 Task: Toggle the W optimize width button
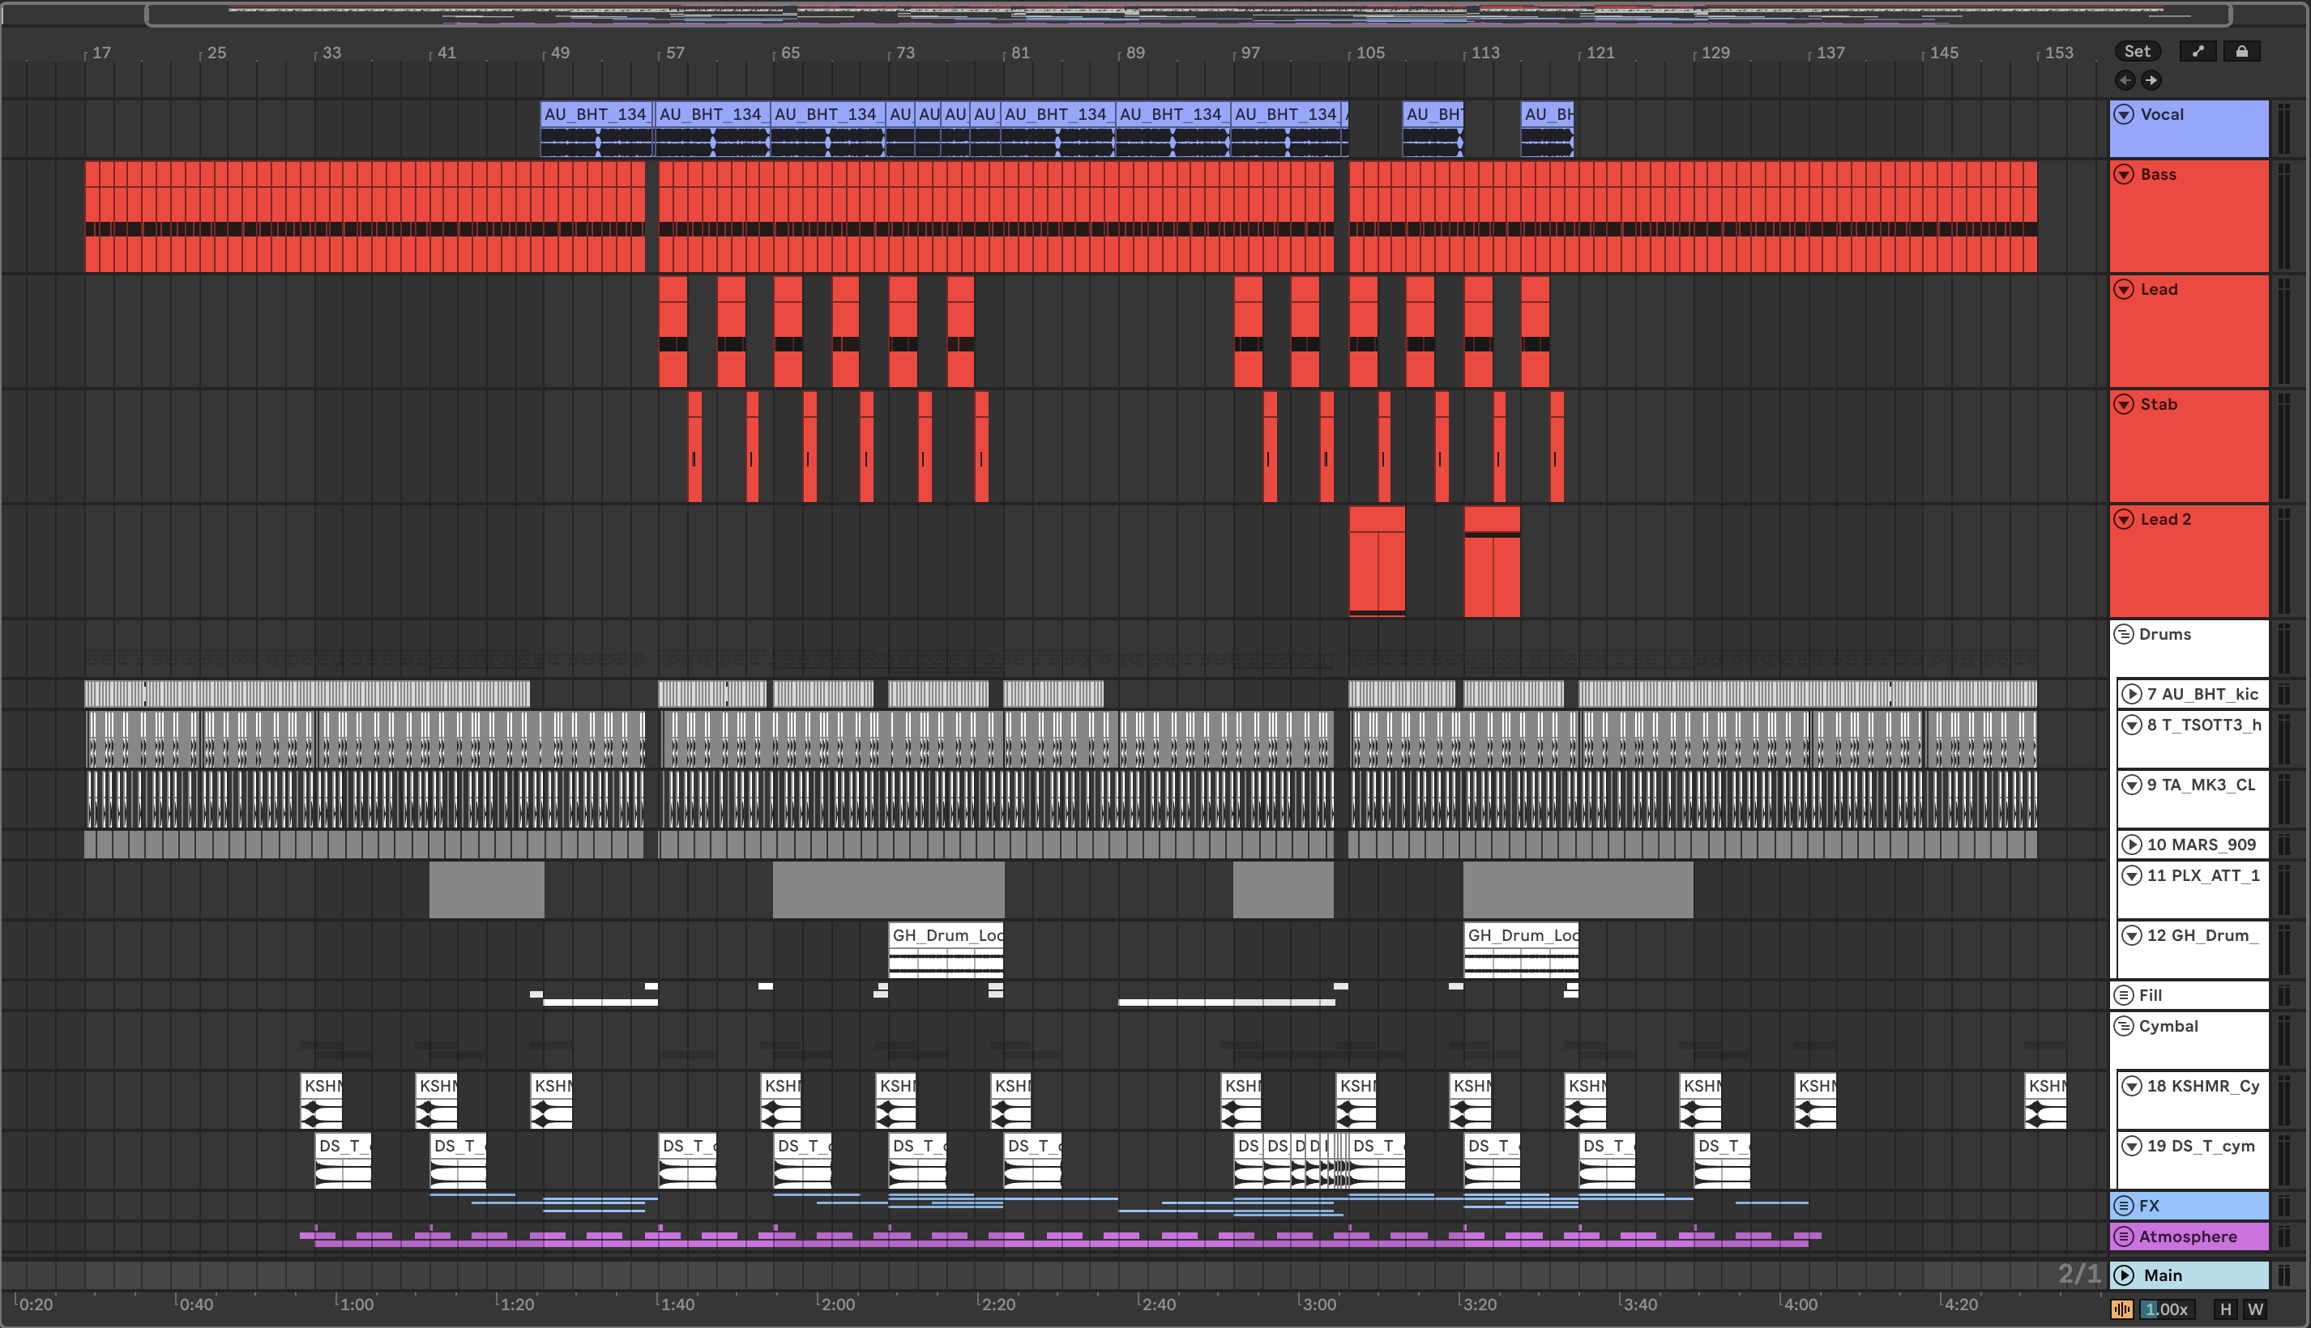pos(2255,1309)
